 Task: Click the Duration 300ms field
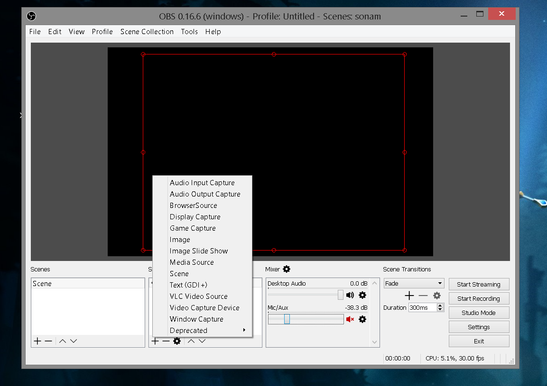(422, 307)
